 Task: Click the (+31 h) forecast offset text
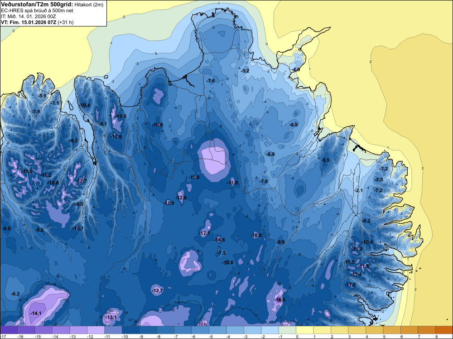pos(66,22)
